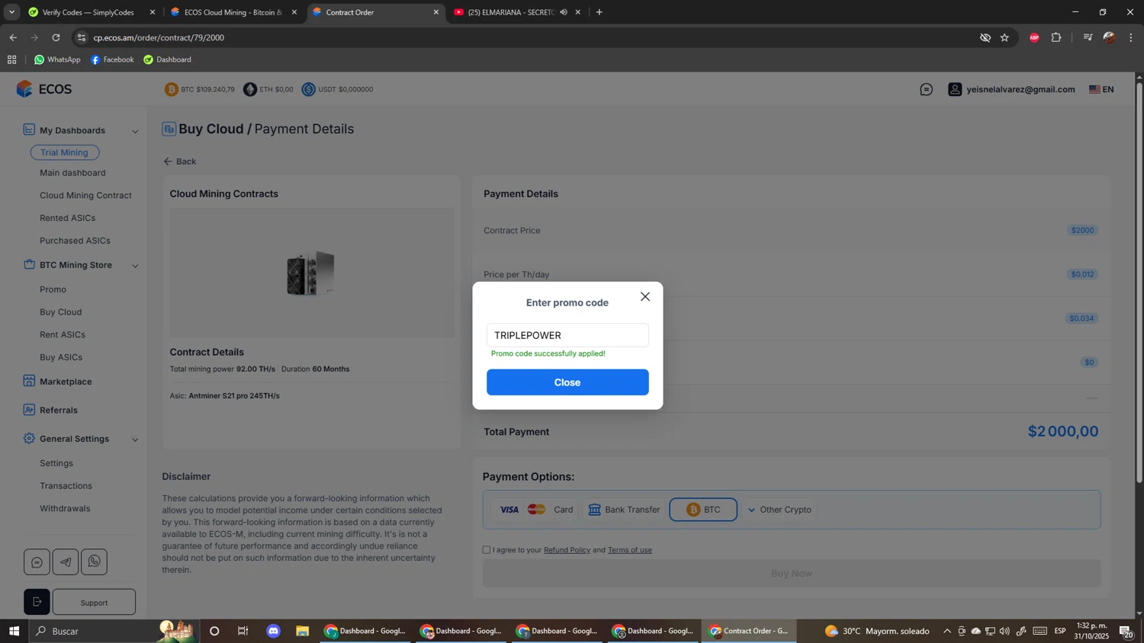Open Buy Cloud sidebar item
This screenshot has width=1144, height=643.
(60, 312)
